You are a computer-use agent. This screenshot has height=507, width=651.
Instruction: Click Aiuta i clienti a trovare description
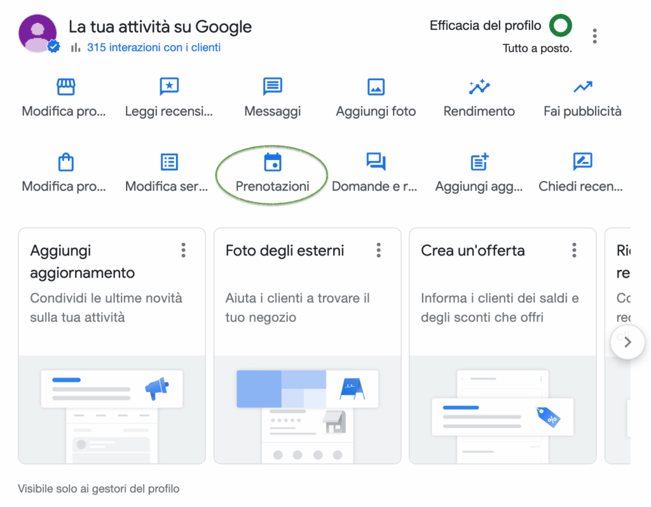tap(298, 308)
